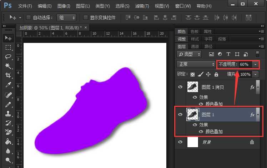267x168 pixels.
Task: Click the 颜色叠加 effect under 图层 1 拷贝
Action: point(214,104)
